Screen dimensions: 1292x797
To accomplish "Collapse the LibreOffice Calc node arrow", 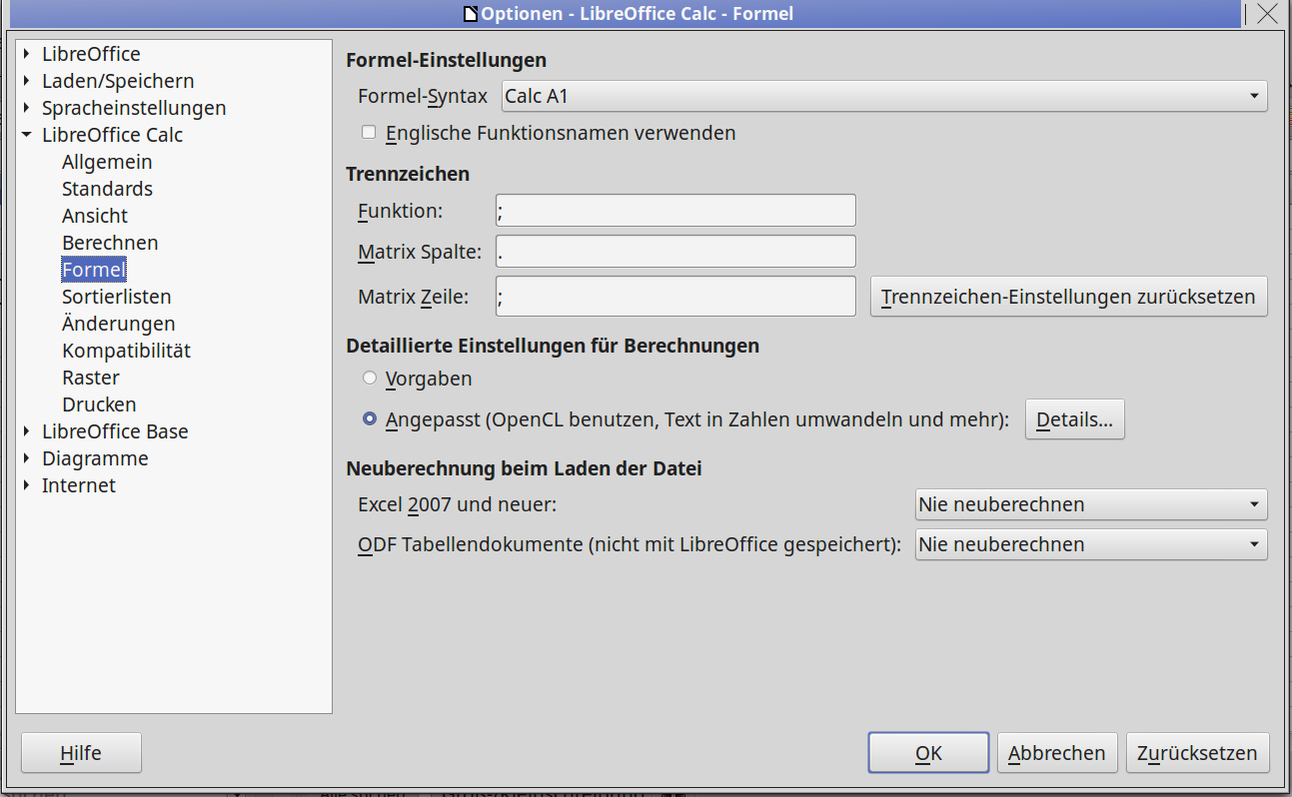I will [x=27, y=135].
